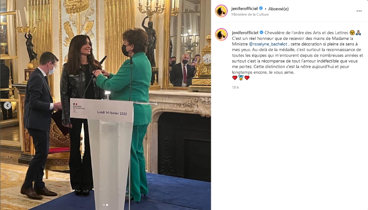Screen dimensions: 368x210
Task: Open the three-dot more options menu
Action: (359, 11)
